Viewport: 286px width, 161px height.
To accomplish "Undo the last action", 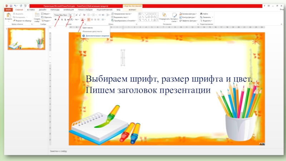I will (x=15, y=6).
